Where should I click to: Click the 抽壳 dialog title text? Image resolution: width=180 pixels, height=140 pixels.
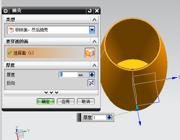tap(17, 10)
